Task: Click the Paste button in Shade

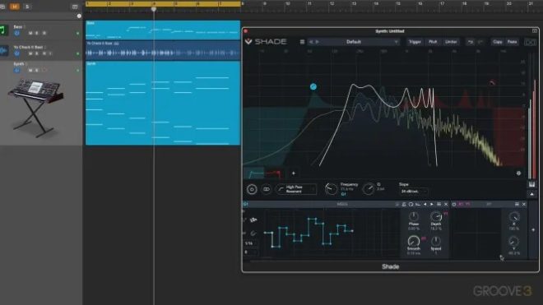Action: tap(513, 42)
